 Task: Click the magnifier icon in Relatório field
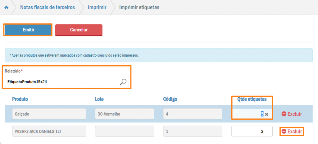[123, 82]
